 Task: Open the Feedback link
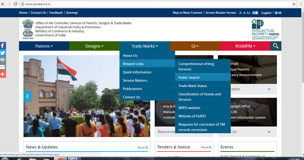tap(56, 13)
